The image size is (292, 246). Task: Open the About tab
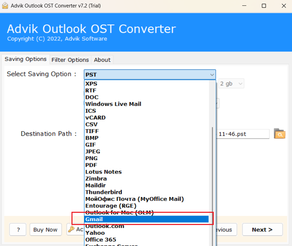(102, 60)
